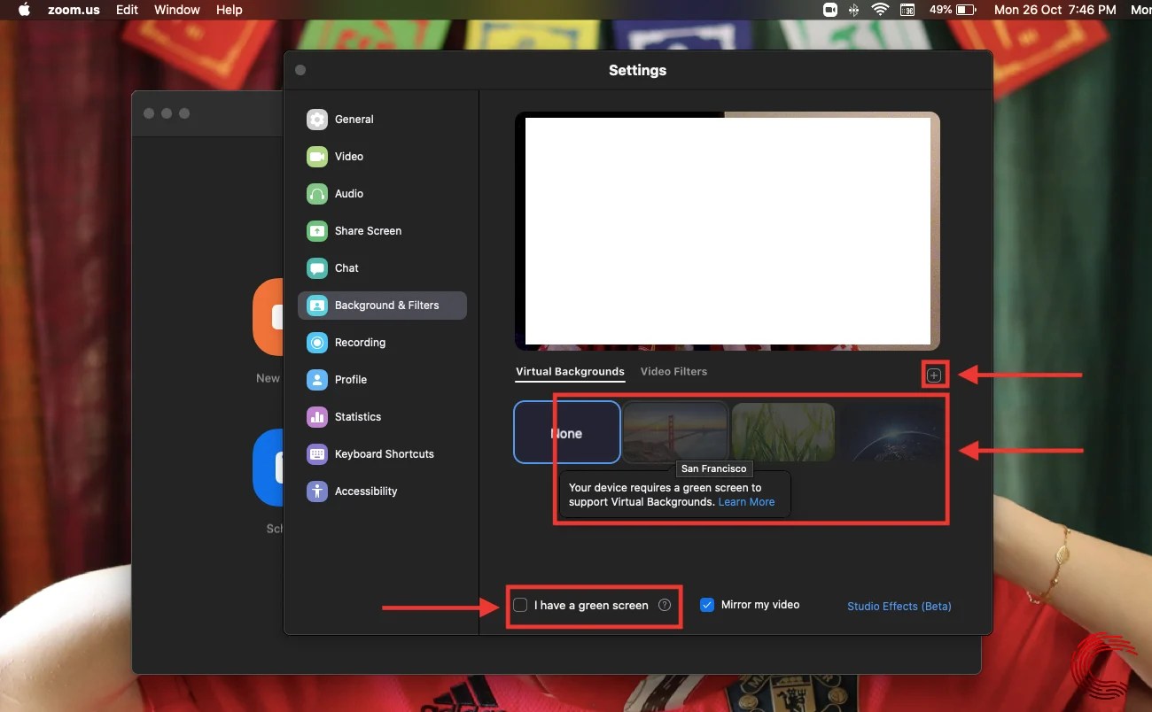Enable the 'I have a green screen' checkbox
1152x712 pixels.
pos(520,606)
